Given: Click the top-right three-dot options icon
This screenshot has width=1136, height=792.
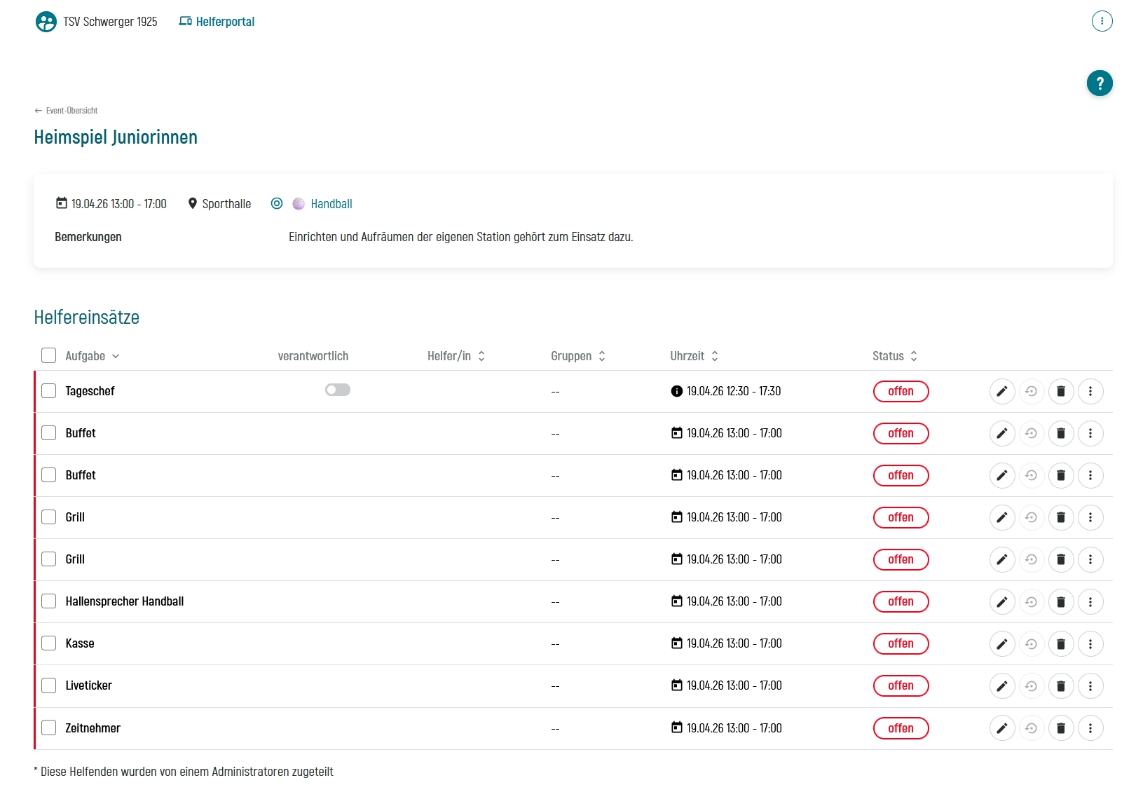Looking at the screenshot, I should click(x=1102, y=21).
